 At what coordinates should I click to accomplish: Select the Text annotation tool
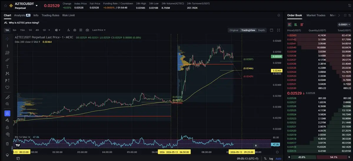click(7, 67)
